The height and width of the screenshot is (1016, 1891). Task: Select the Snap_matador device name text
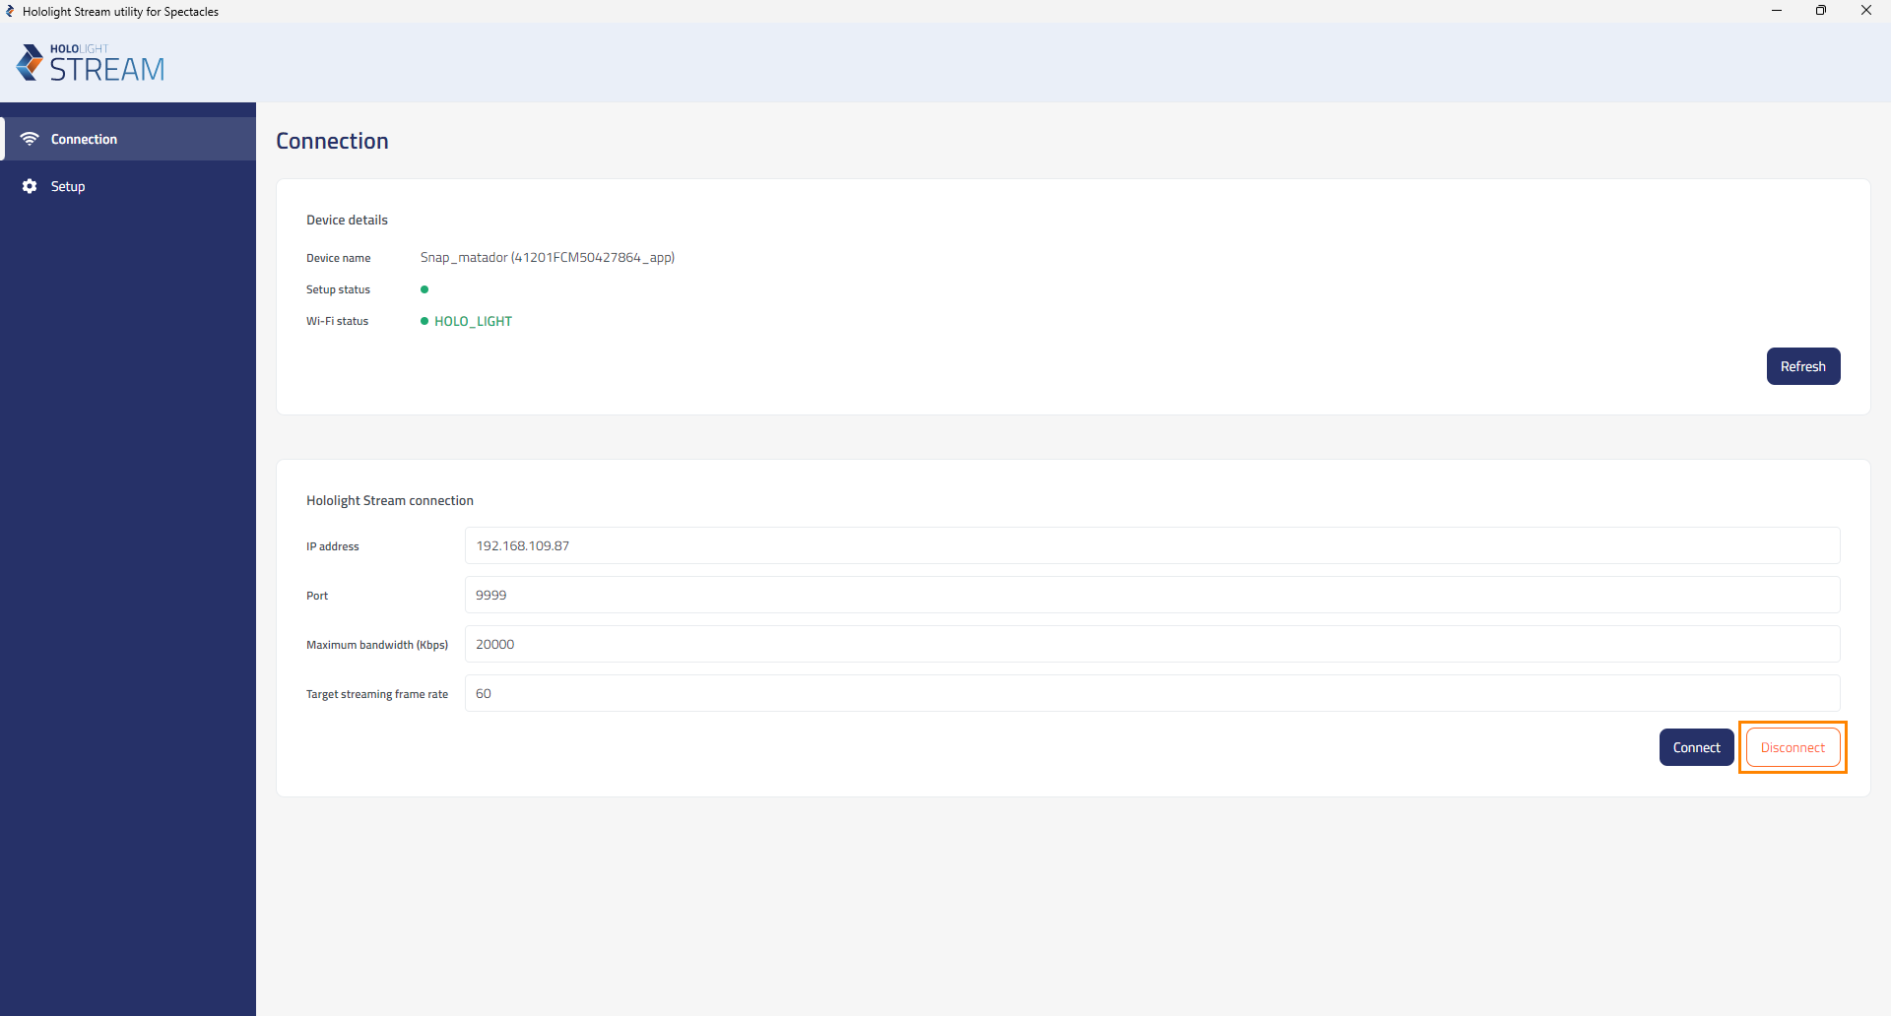(548, 258)
